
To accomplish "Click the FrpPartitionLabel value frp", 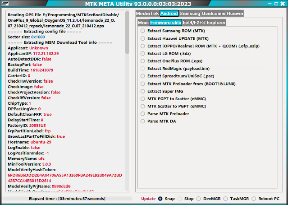I will click(48, 131).
